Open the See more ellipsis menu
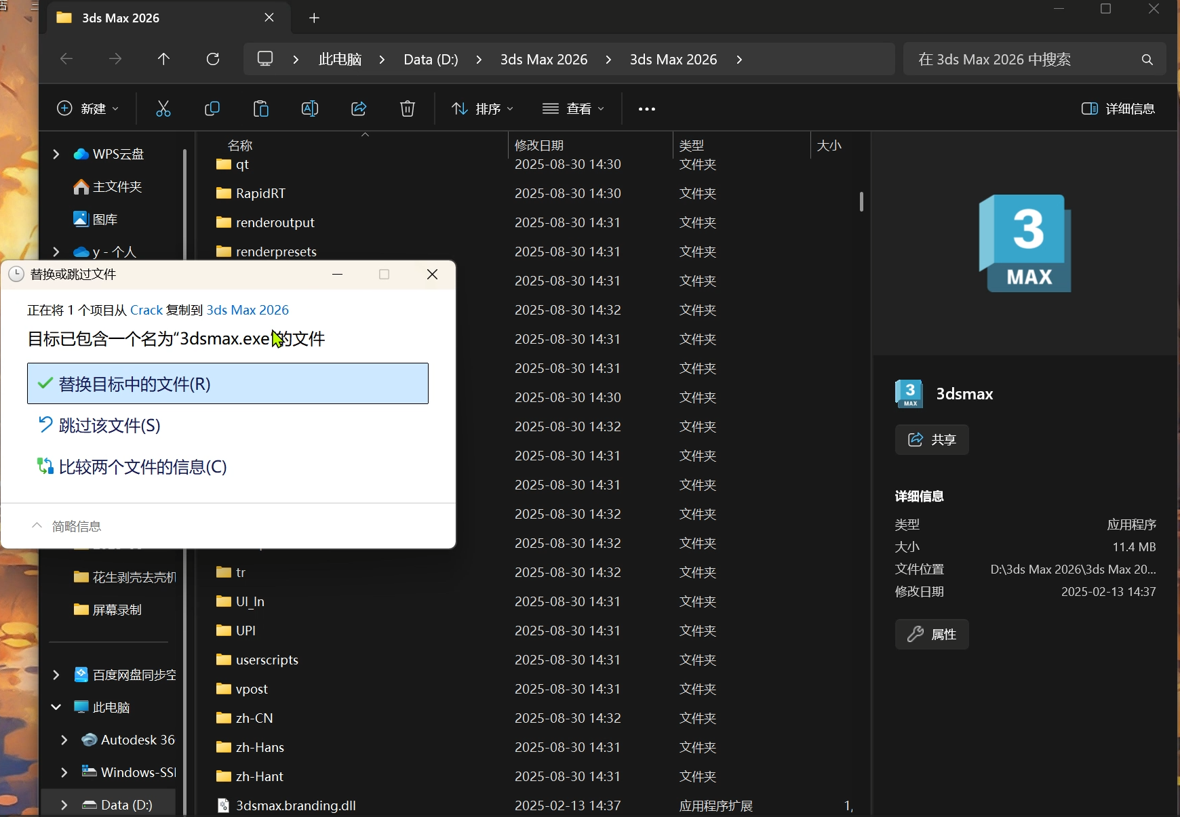Screen dimensions: 1180x817 646,108
